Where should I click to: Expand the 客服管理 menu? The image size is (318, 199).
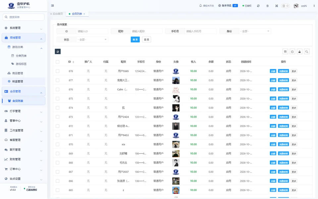24,140
